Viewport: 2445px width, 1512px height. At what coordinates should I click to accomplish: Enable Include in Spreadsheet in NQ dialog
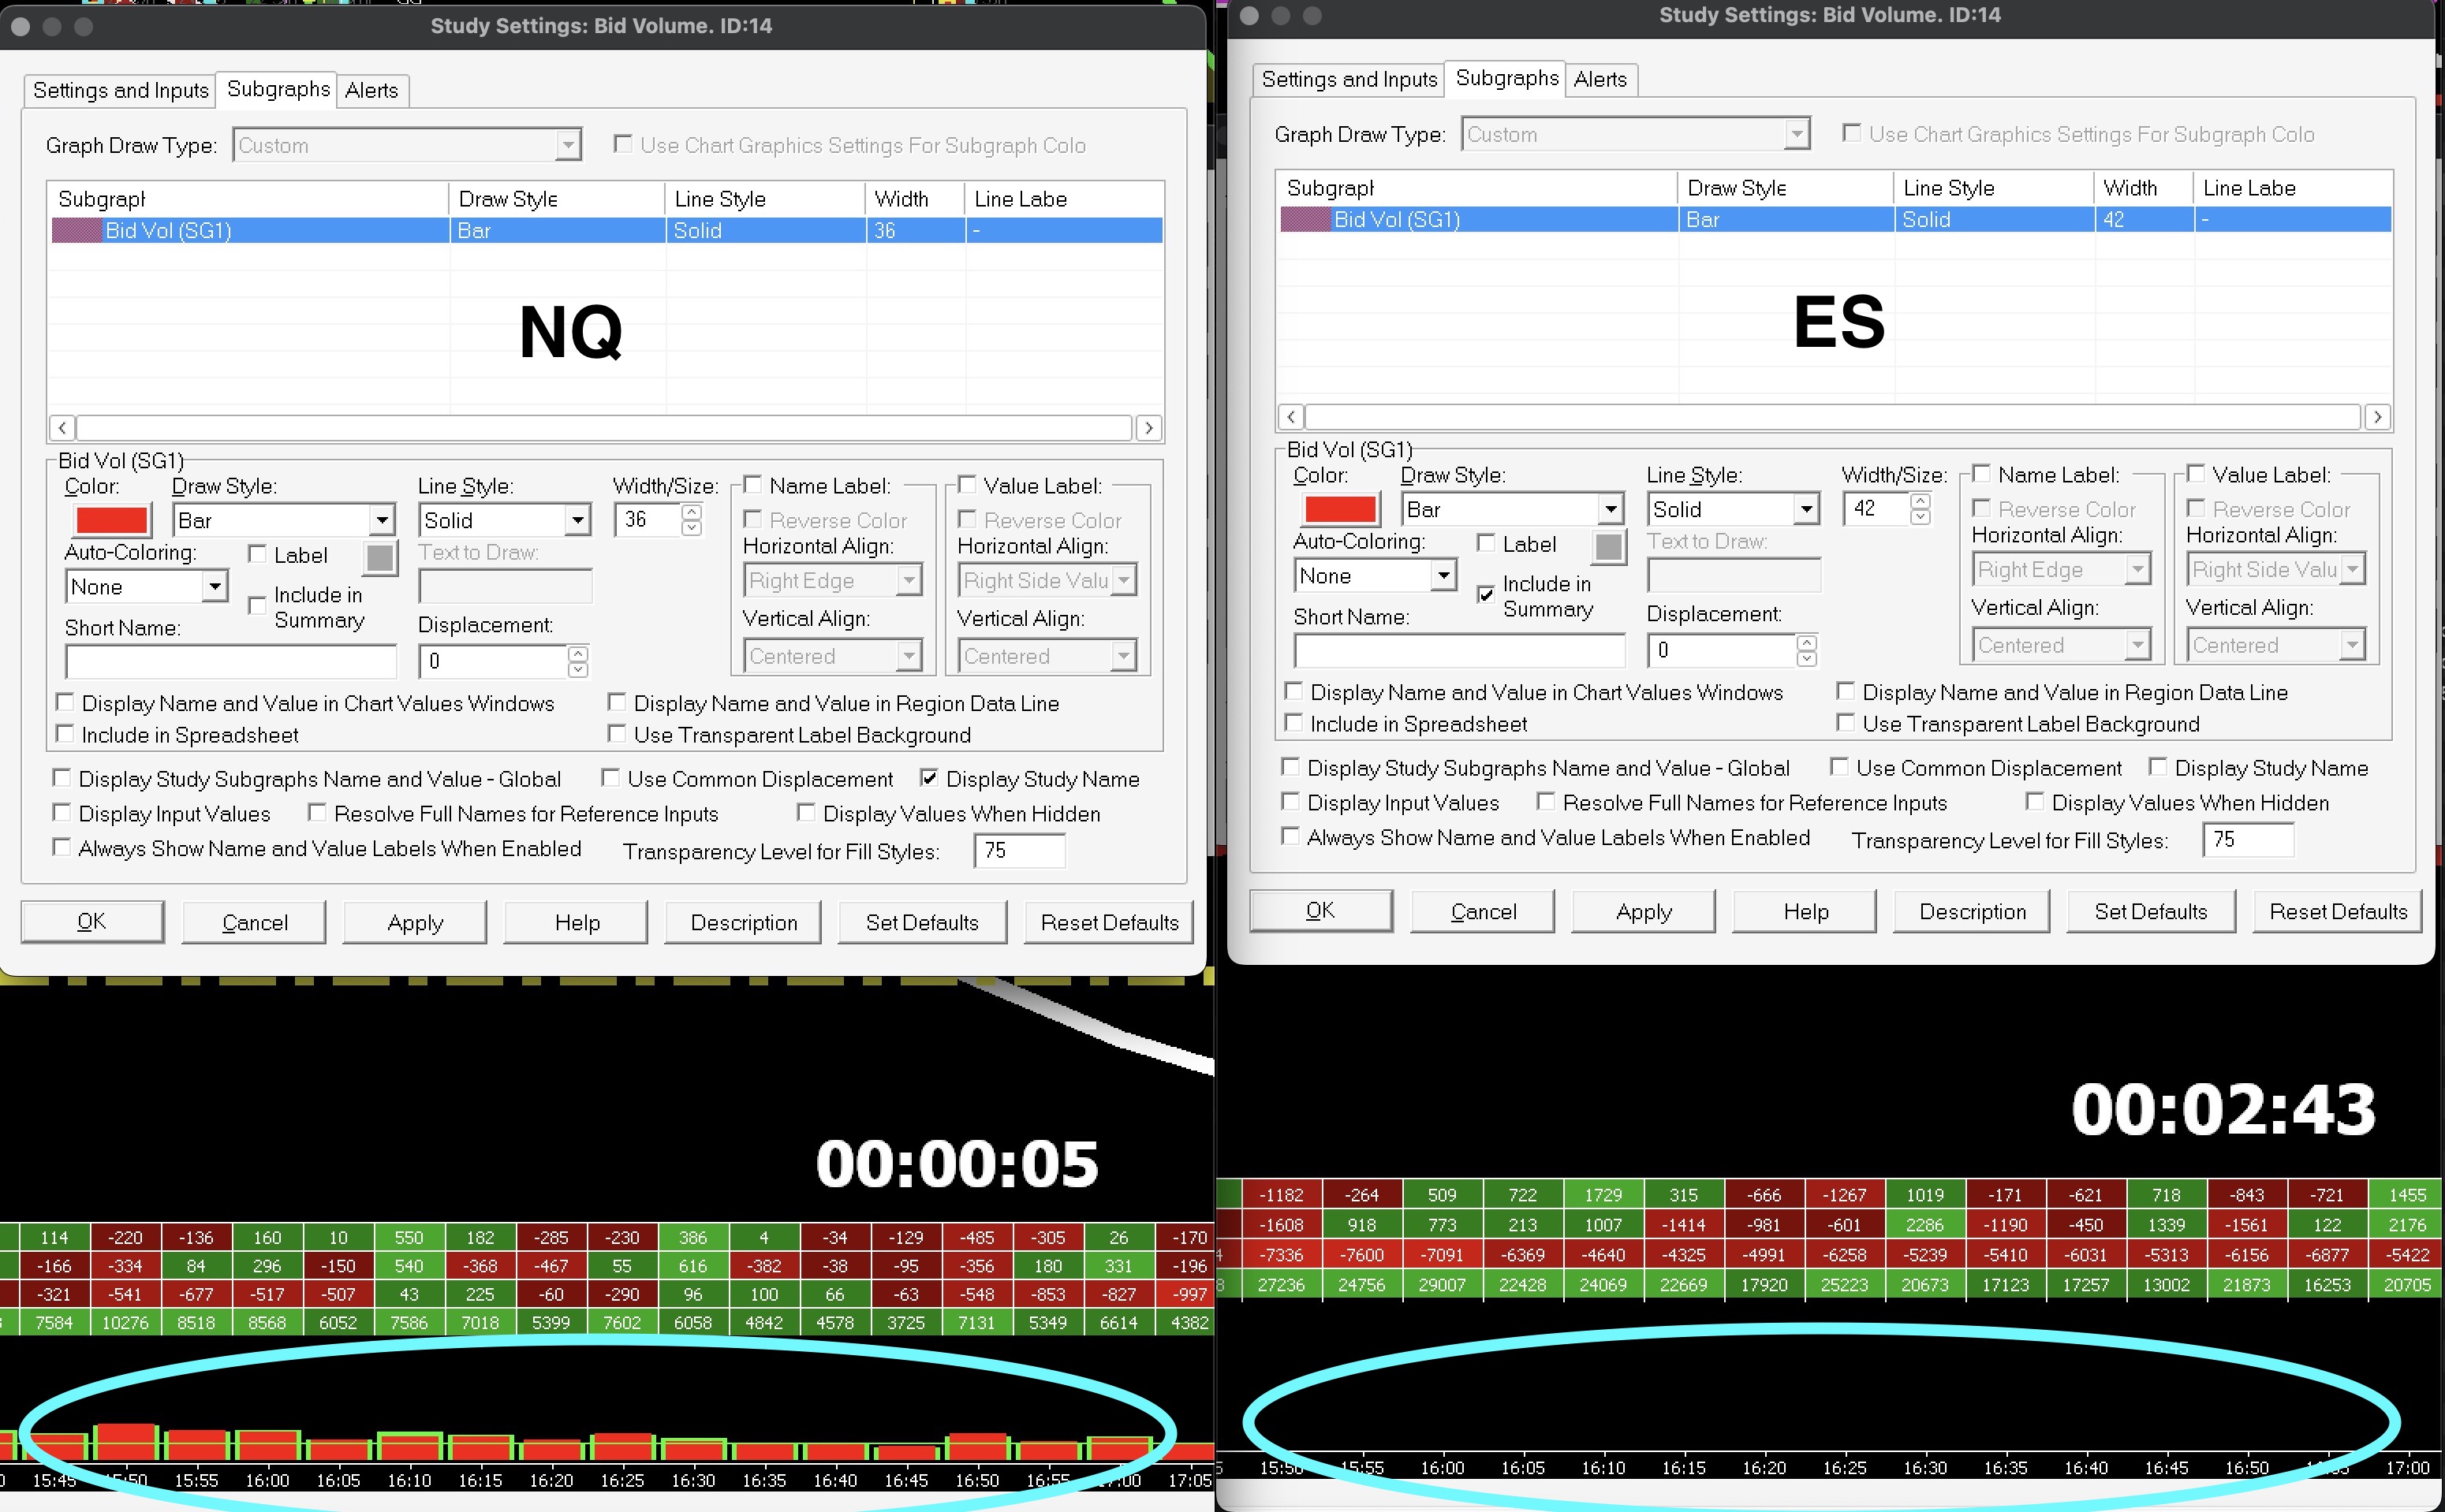[65, 734]
